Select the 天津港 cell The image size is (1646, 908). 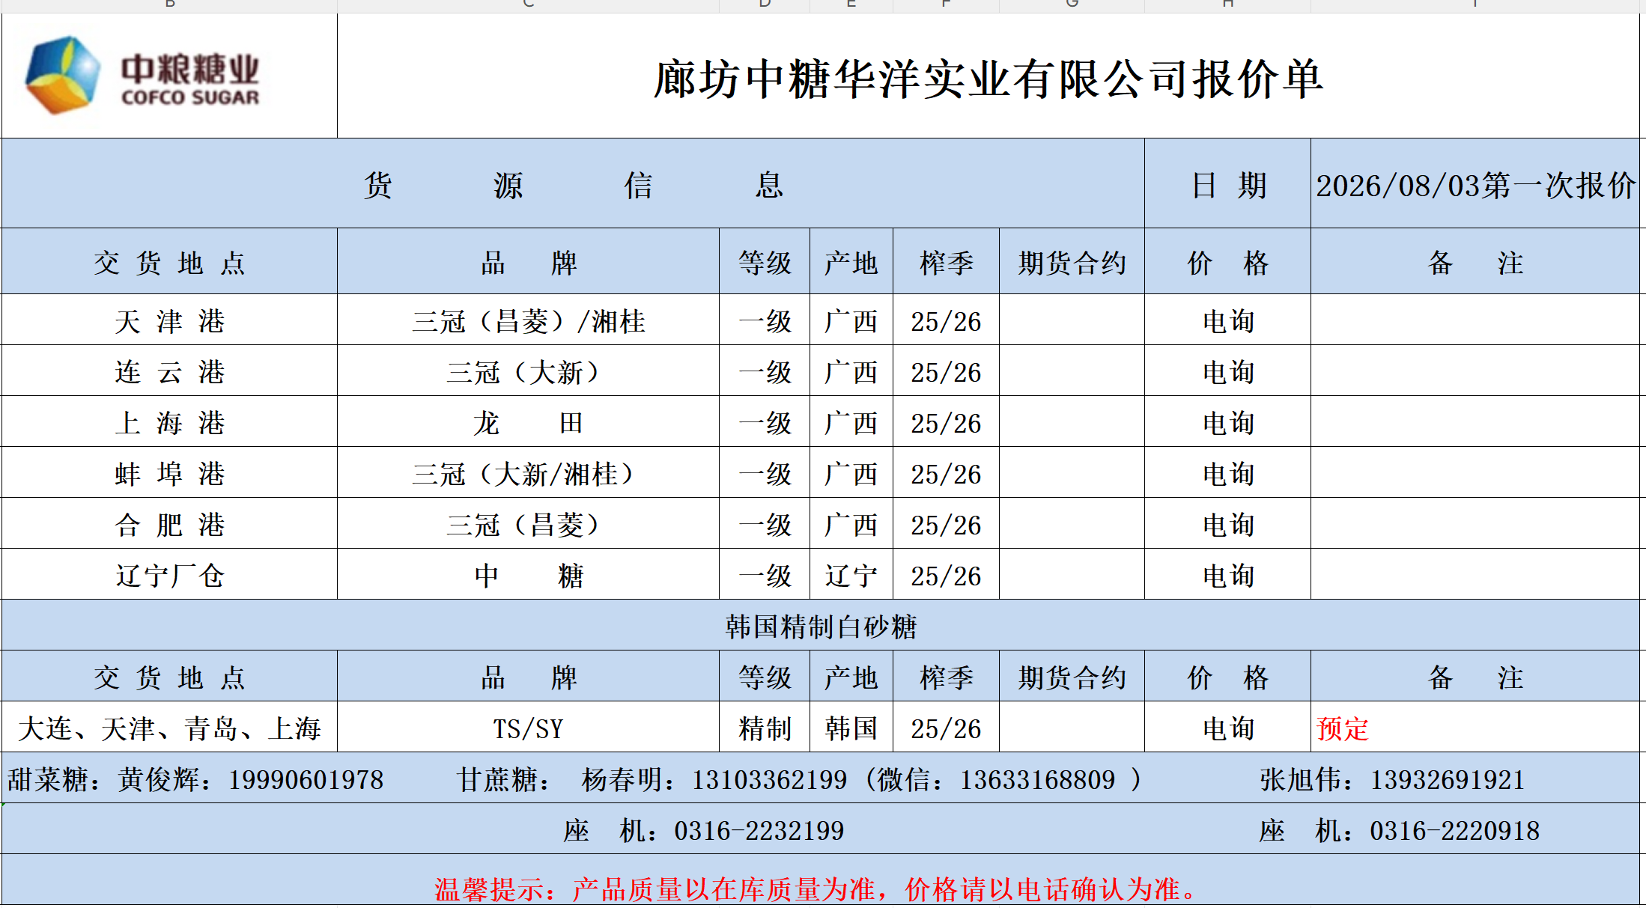pos(169,320)
